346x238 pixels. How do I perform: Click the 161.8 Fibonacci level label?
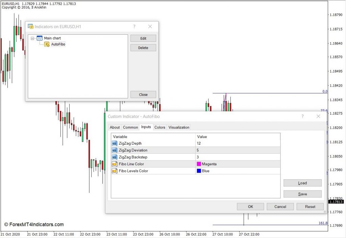(x=323, y=223)
